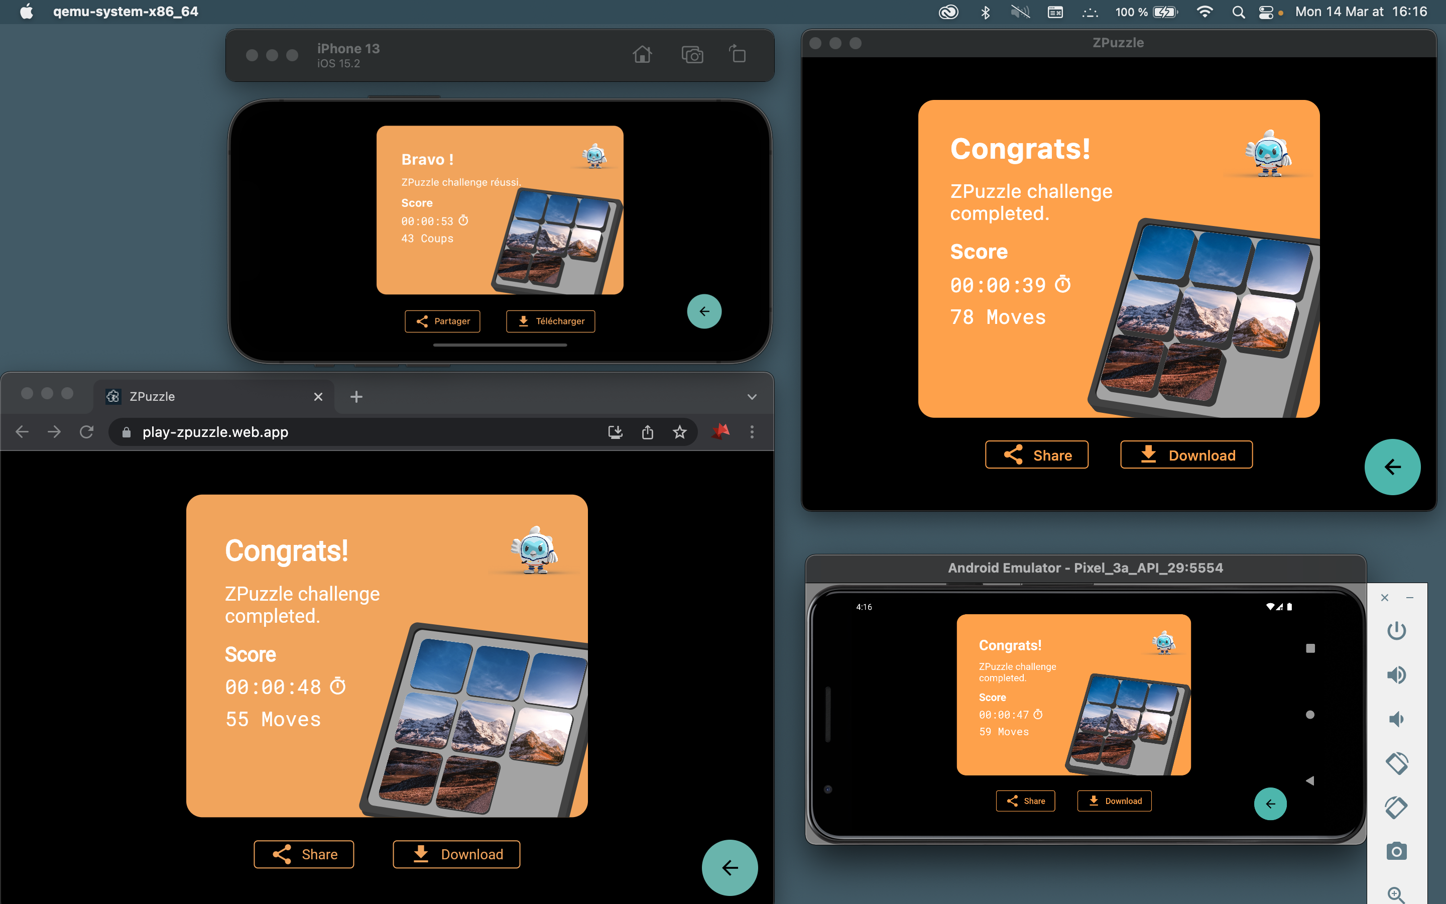Rotate the iPhone simulator device
Image resolution: width=1446 pixels, height=904 pixels.
point(738,54)
